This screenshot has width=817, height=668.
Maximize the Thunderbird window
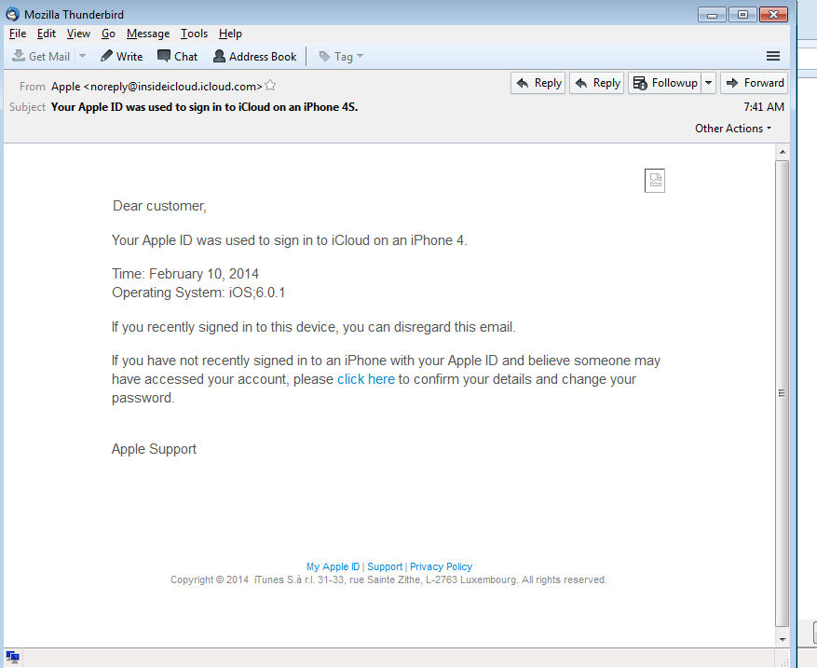(742, 15)
